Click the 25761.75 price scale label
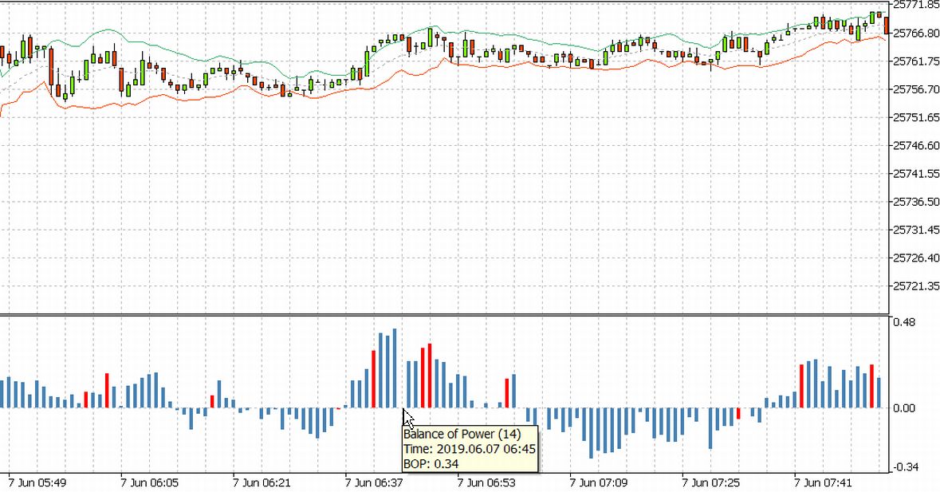 pyautogui.click(x=915, y=61)
